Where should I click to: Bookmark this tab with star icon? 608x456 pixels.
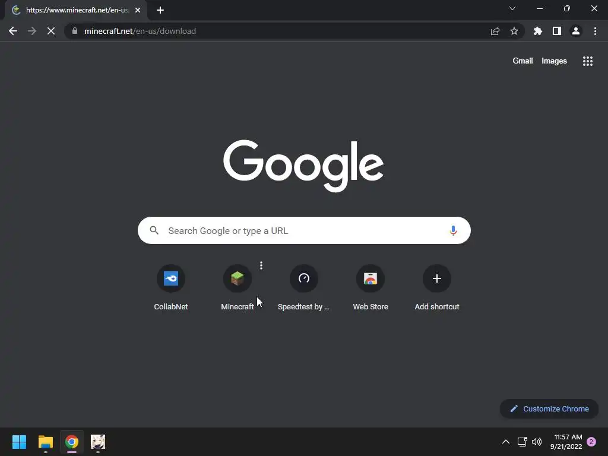pos(514,31)
